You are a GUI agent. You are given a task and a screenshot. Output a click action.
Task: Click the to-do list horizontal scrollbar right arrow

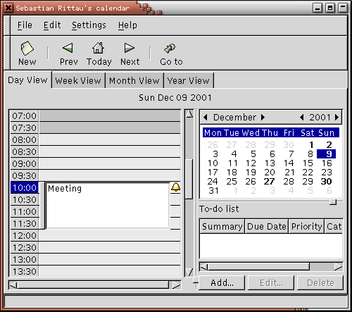tap(338, 267)
